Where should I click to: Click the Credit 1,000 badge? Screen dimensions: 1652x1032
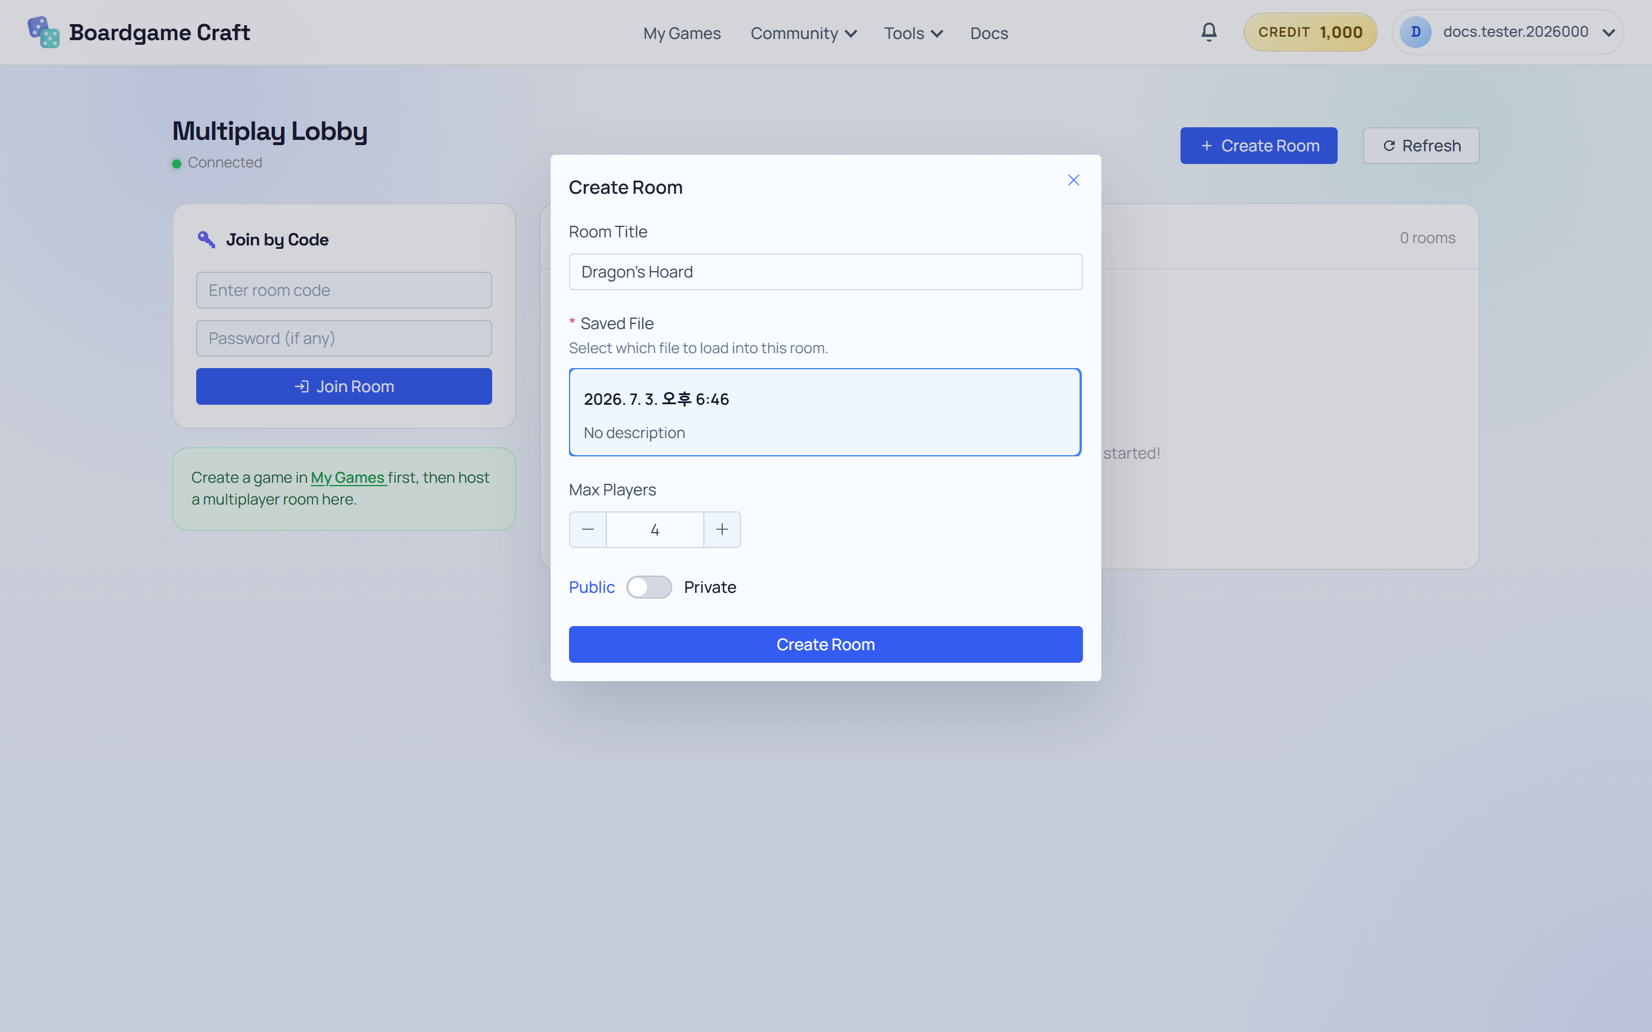[1310, 32]
